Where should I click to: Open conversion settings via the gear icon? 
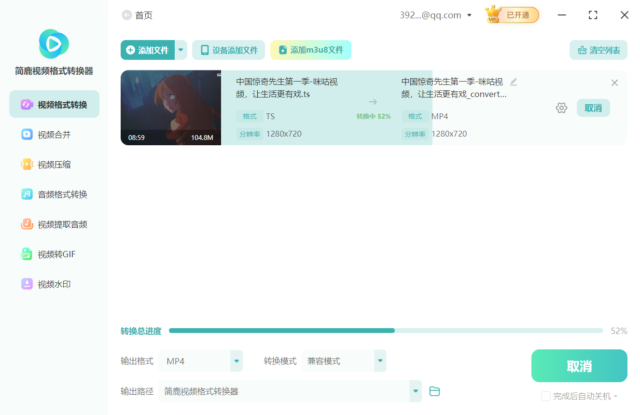[x=561, y=108]
